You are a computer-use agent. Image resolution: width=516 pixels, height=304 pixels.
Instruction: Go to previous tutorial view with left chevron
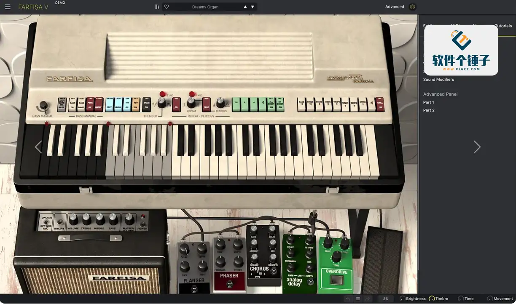click(x=38, y=147)
